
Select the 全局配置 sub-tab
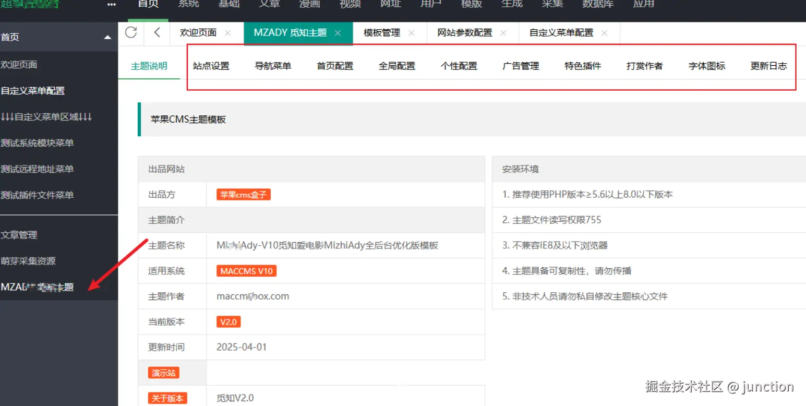point(397,66)
